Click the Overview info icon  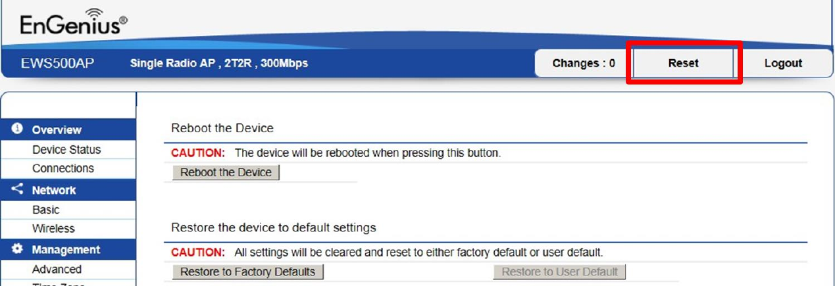coord(17,129)
